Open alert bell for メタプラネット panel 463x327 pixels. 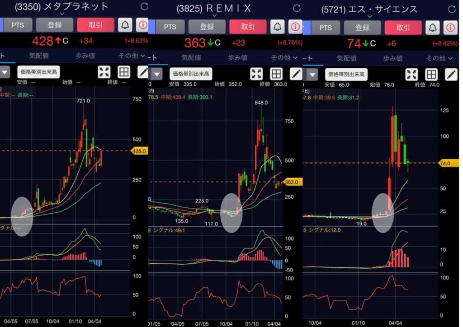125,25
